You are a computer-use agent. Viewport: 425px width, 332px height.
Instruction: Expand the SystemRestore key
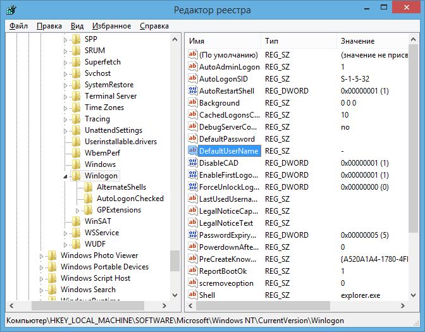pyautogui.click(x=65, y=85)
